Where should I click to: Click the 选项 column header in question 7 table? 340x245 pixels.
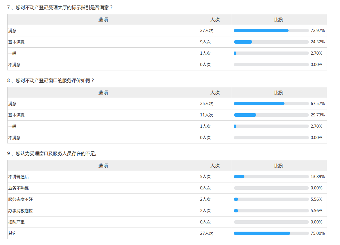103,20
